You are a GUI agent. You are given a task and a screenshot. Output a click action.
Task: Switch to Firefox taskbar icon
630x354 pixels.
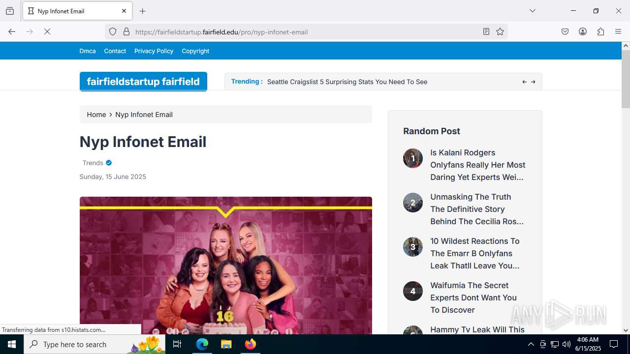point(251,344)
